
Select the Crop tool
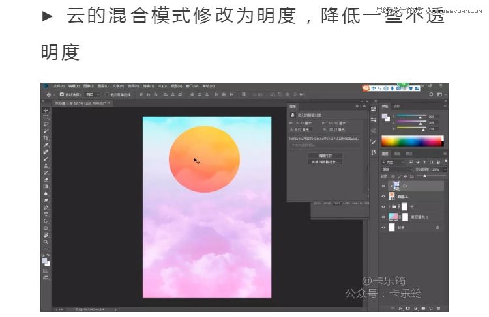(x=46, y=138)
